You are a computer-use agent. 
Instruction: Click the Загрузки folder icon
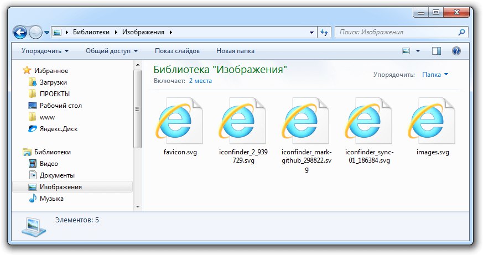click(32, 82)
